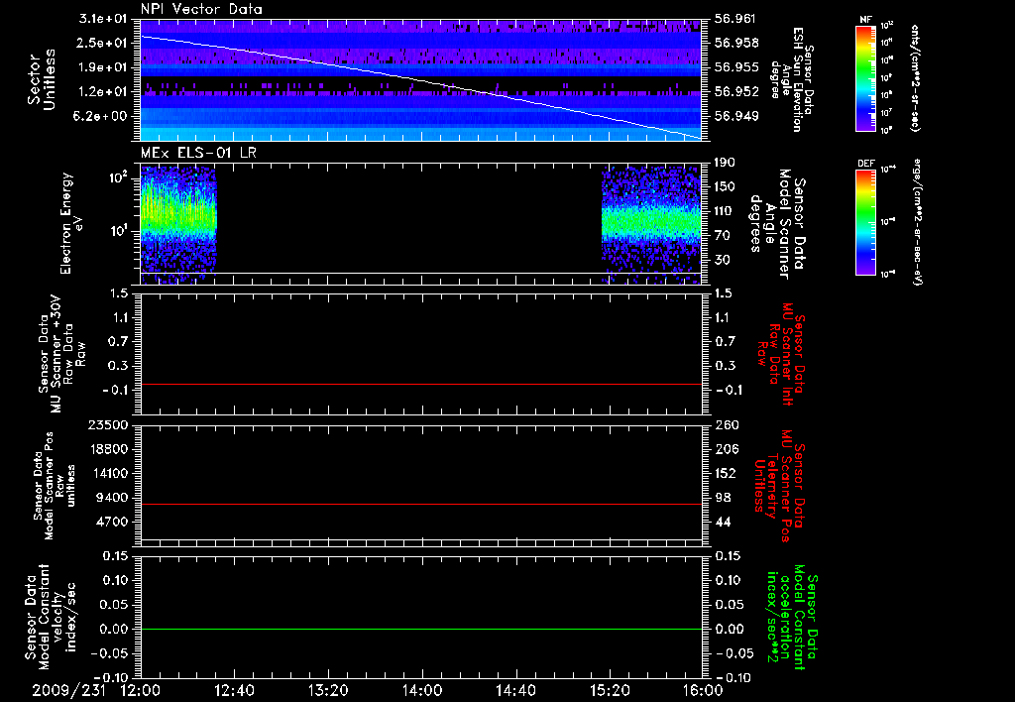Viewport: 1015px width, 702px height.
Task: Click the 56.955 elevation angle tick
Action: (736, 67)
